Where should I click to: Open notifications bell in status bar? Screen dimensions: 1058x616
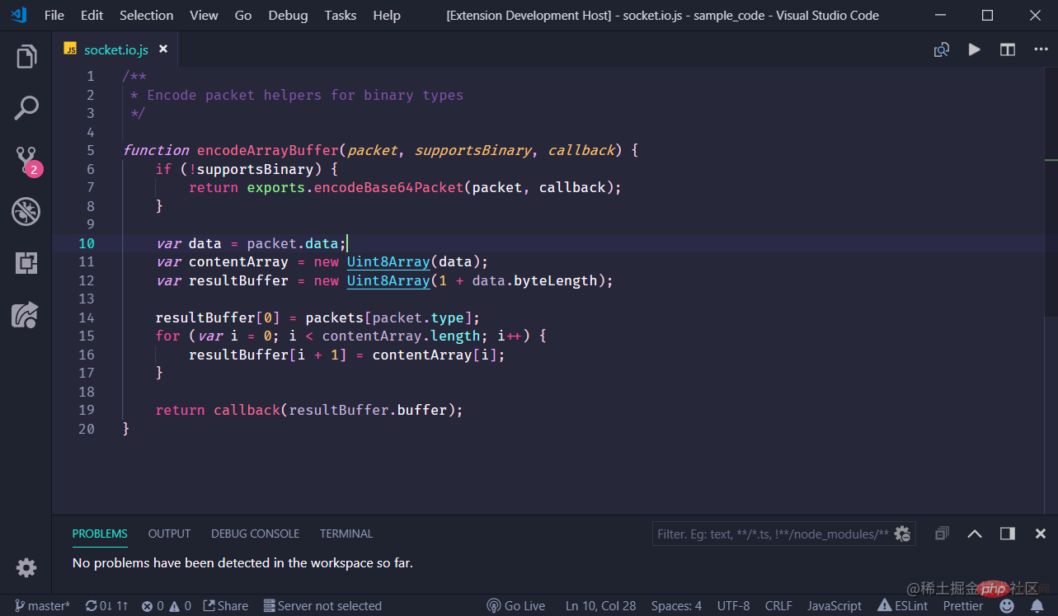tap(1036, 606)
